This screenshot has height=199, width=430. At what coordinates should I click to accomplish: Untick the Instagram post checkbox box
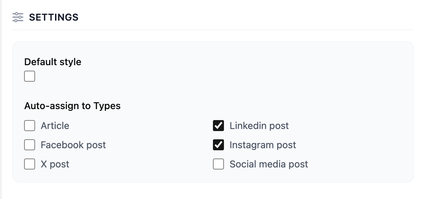coord(218,145)
